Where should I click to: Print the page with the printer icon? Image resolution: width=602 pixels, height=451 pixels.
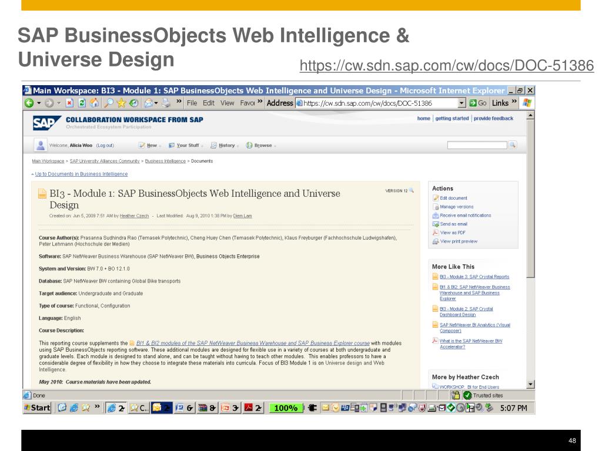166,103
